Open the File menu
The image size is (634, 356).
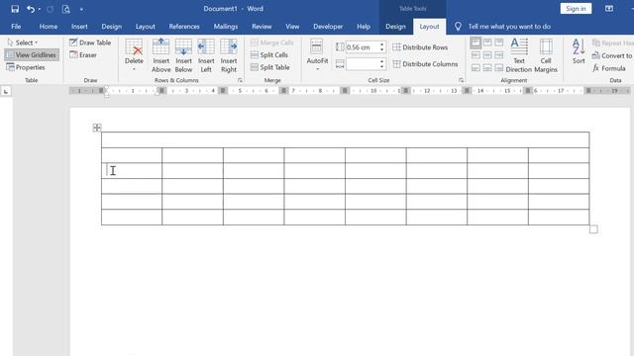16,27
